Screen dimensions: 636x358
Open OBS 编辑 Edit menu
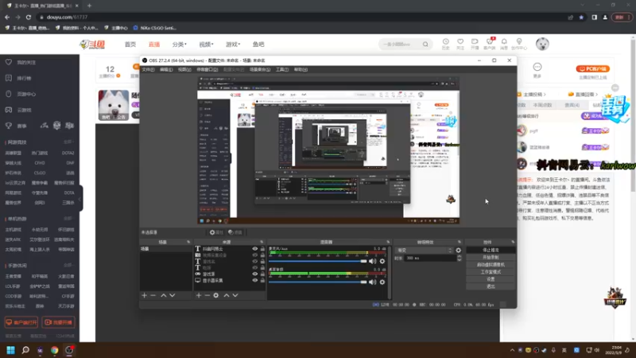(x=166, y=70)
